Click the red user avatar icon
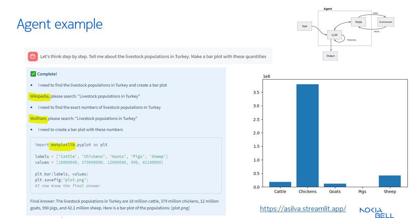This screenshot has height=218, width=412. (x=33, y=56)
